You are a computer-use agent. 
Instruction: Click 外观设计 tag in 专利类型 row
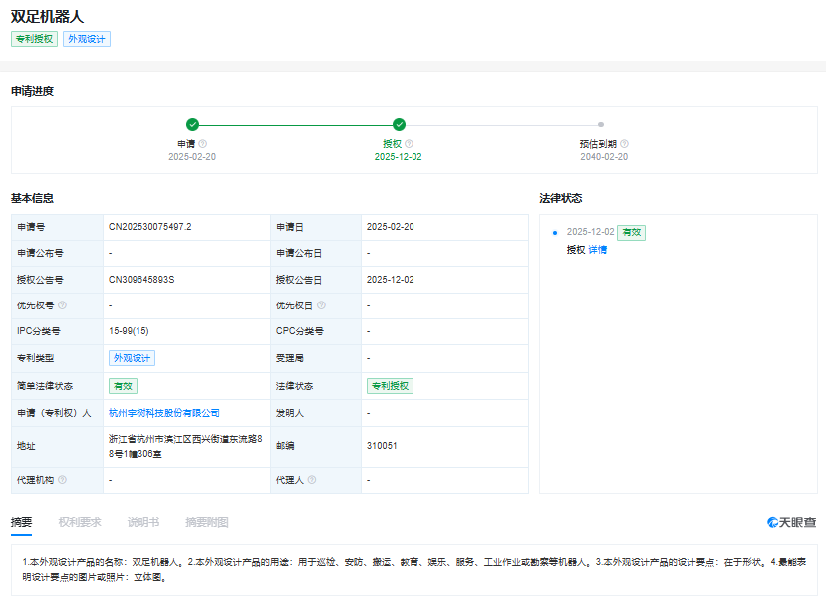(x=132, y=358)
